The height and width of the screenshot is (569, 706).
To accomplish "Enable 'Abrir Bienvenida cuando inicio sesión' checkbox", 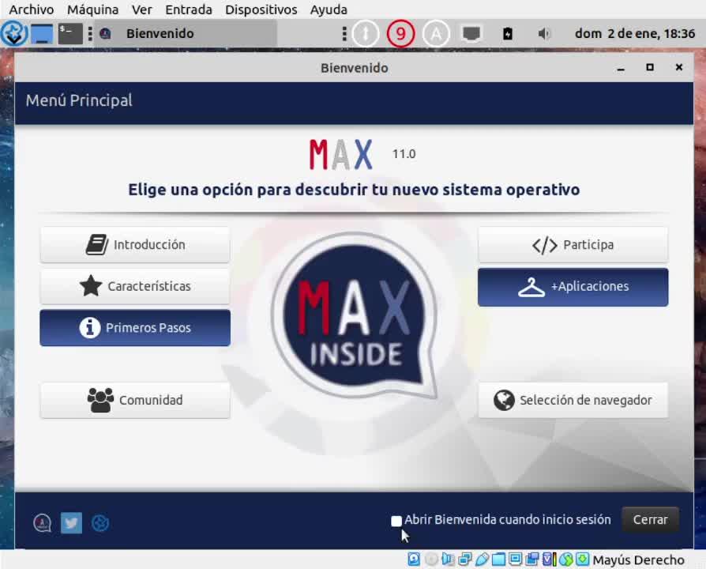I will (396, 521).
